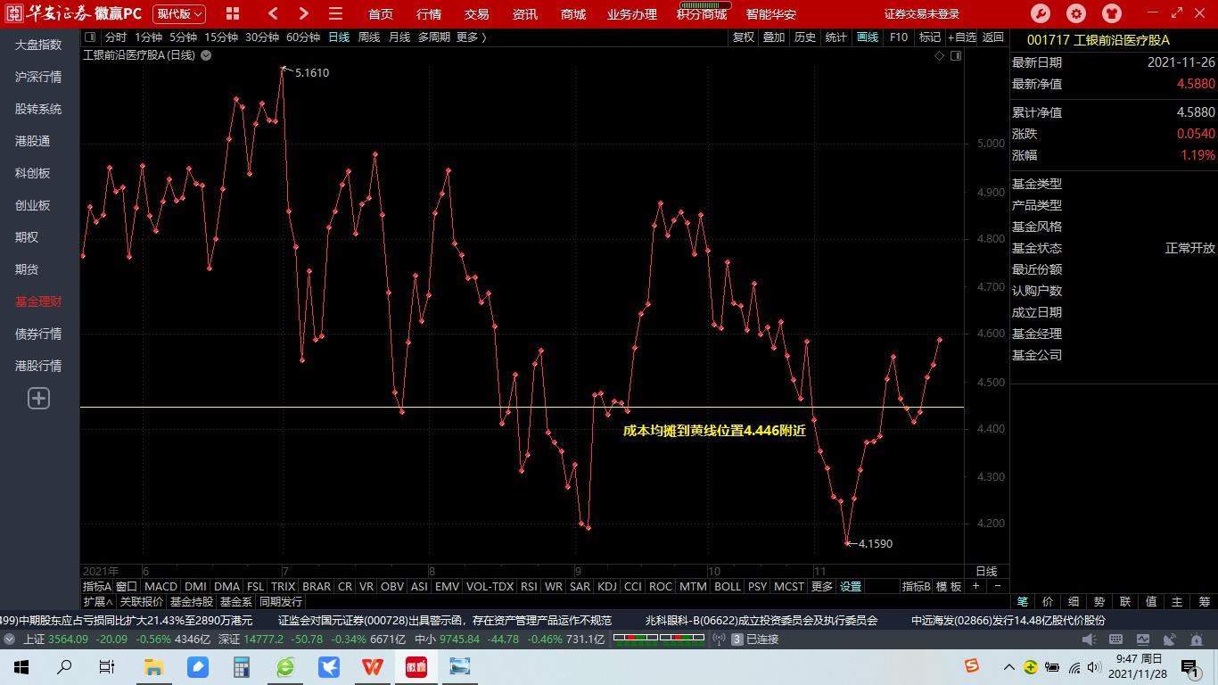The height and width of the screenshot is (685, 1218).
Task: Click the status bar satellite dish icon
Action: click(x=1169, y=640)
